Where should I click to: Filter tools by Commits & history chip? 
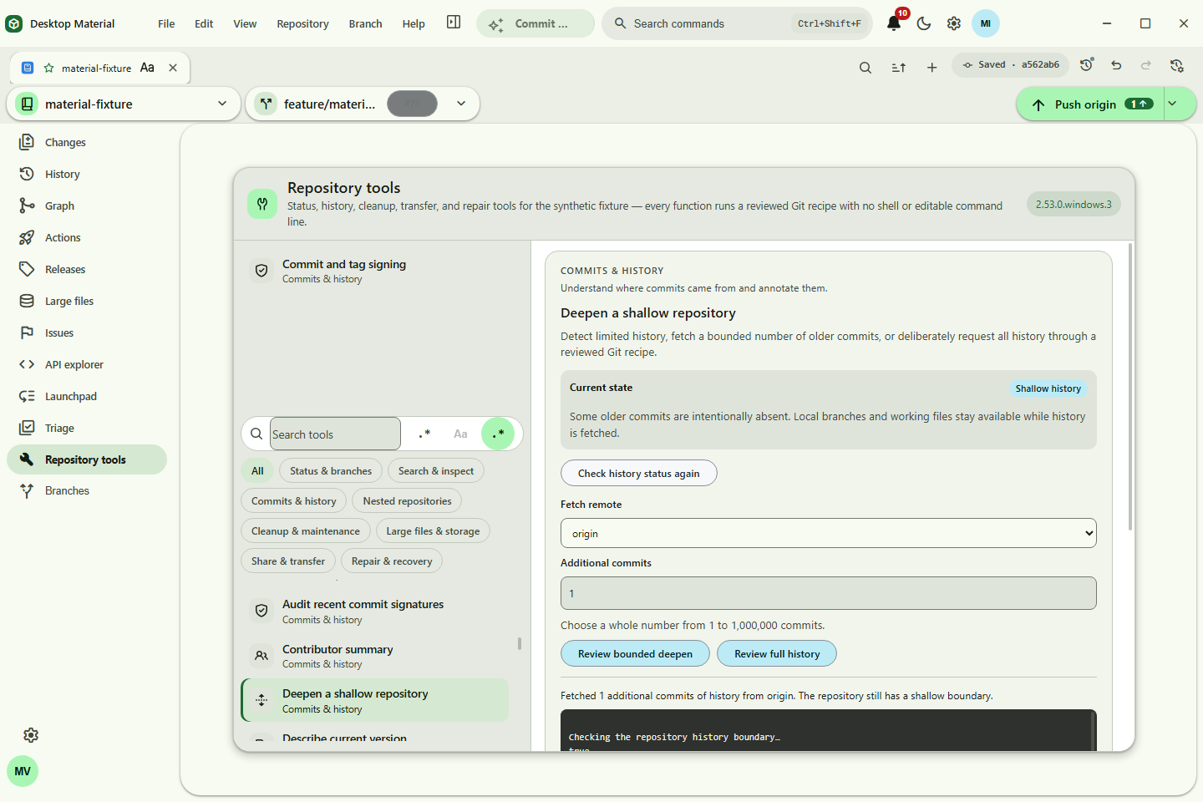[294, 501]
